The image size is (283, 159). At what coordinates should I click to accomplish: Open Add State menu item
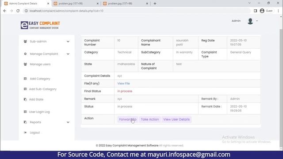point(36,99)
